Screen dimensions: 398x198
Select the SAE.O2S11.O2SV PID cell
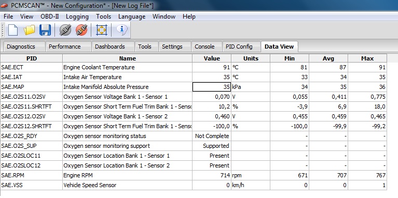[32, 97]
